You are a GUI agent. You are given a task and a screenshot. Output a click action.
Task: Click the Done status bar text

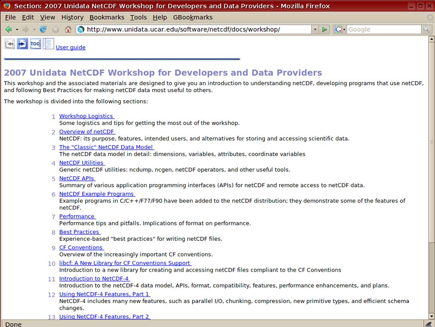[x=13, y=324]
